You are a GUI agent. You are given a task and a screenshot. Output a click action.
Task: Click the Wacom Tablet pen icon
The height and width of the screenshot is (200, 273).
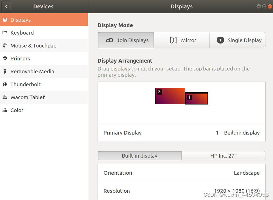click(5, 97)
